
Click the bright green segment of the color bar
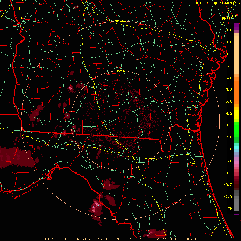(x=236, y=129)
